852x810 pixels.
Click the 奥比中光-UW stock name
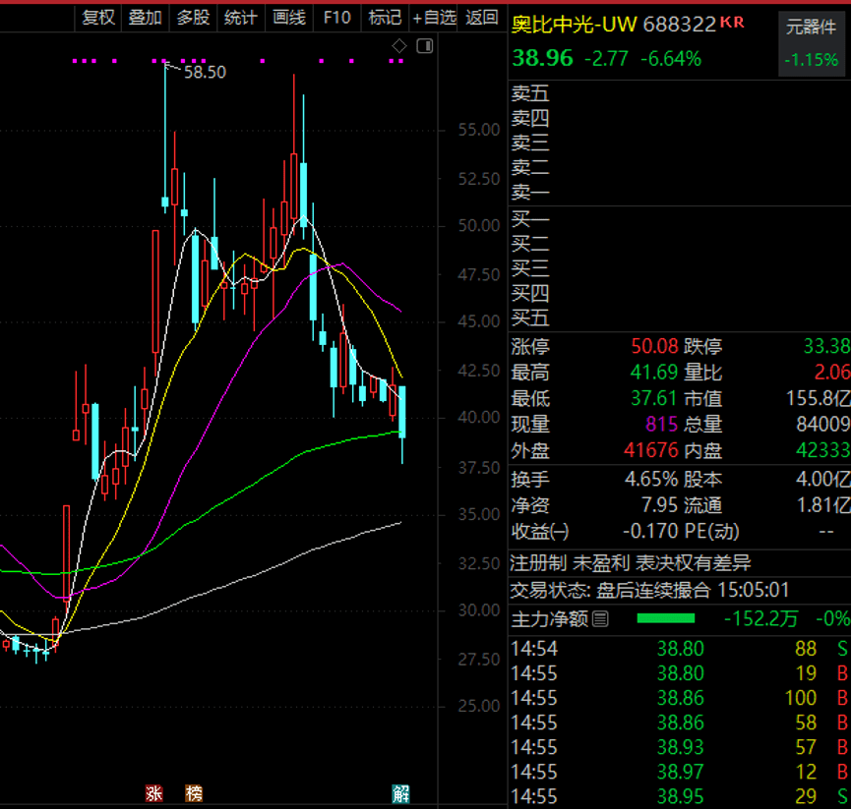(x=575, y=24)
